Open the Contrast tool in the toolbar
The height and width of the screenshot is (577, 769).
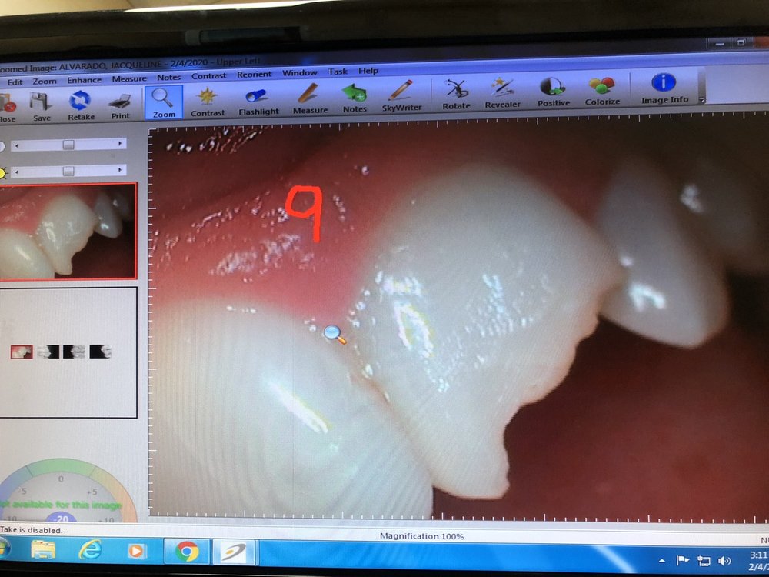click(208, 102)
